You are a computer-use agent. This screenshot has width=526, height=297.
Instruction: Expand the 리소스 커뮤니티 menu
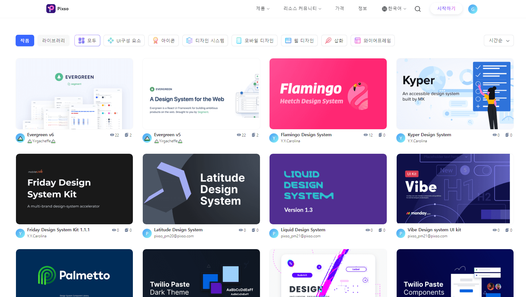[302, 9]
